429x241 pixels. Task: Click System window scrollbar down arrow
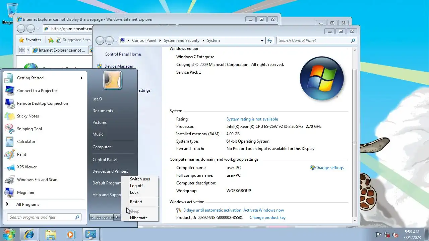(355, 221)
